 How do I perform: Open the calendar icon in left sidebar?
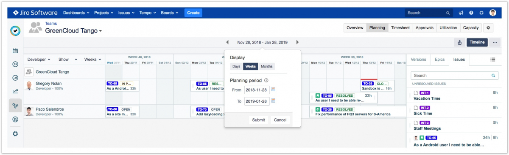15,51
